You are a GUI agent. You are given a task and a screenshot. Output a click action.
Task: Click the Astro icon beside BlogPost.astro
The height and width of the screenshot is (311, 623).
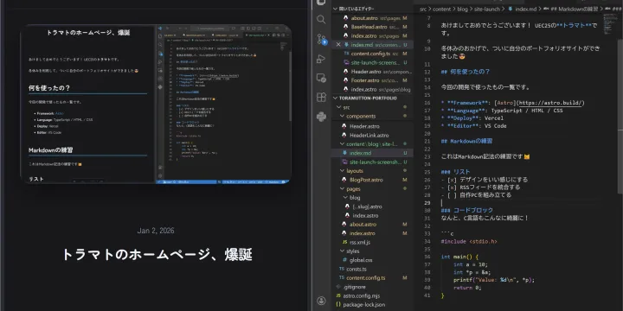344,180
